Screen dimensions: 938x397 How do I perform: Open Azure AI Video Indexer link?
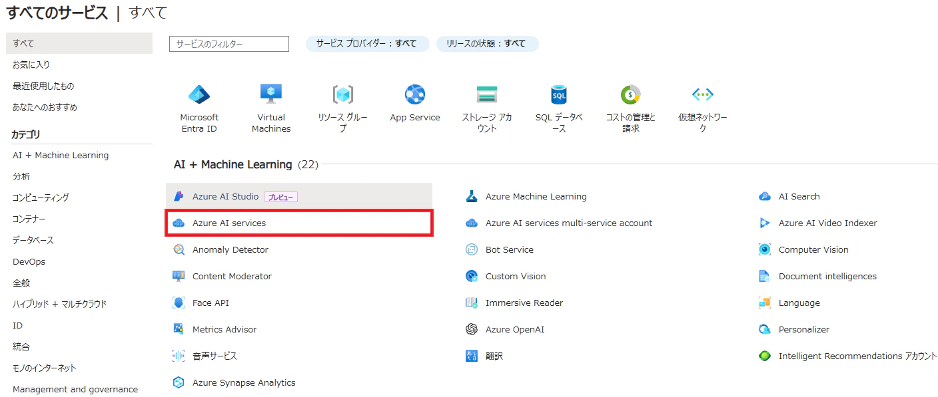828,223
